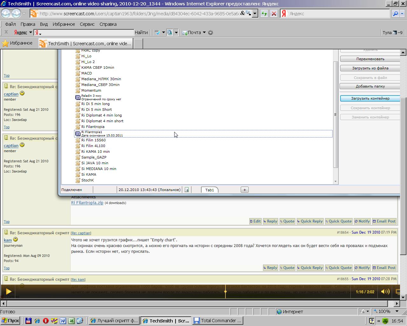Open the Избранное menu in menu bar
407x326 pixels.
click(64, 24)
